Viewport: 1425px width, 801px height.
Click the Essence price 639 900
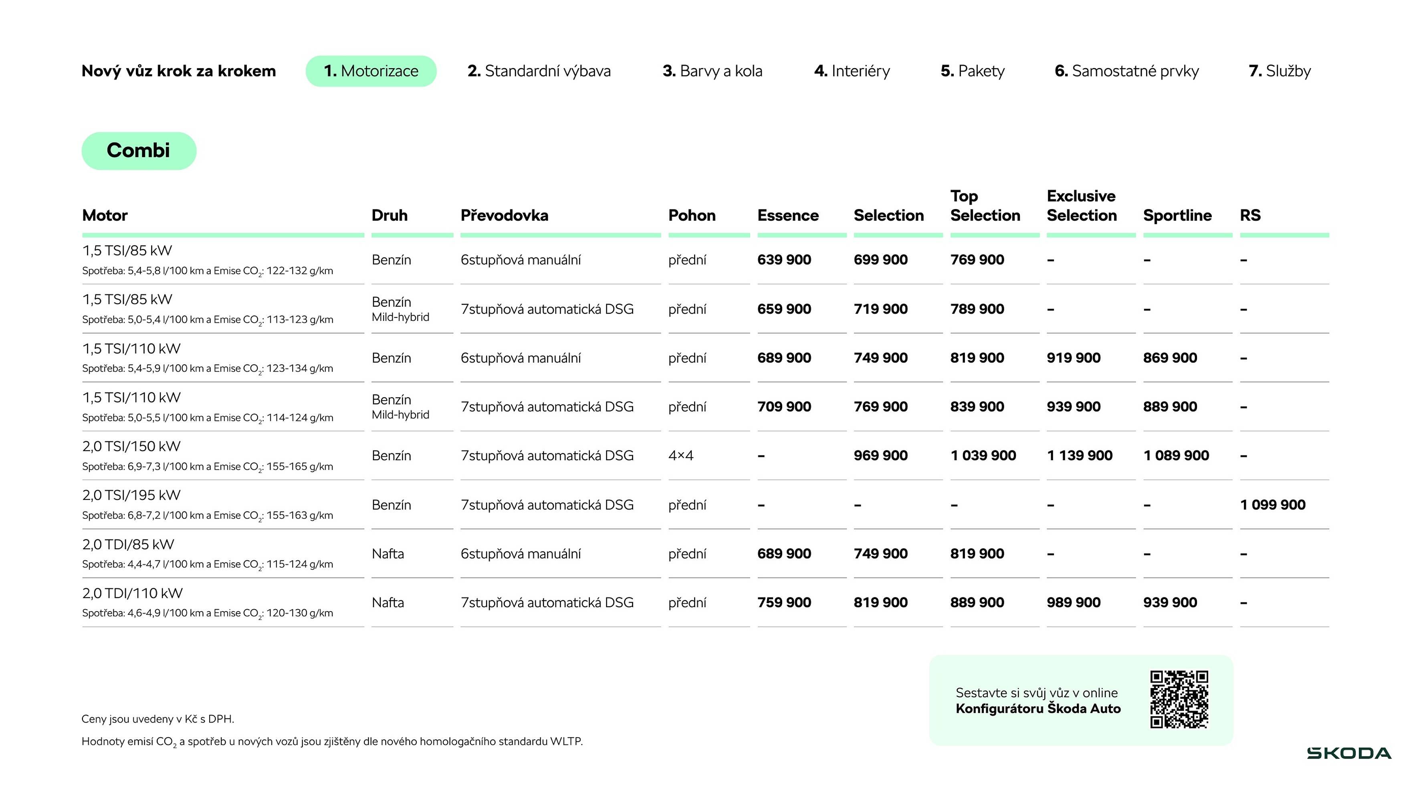pos(784,260)
